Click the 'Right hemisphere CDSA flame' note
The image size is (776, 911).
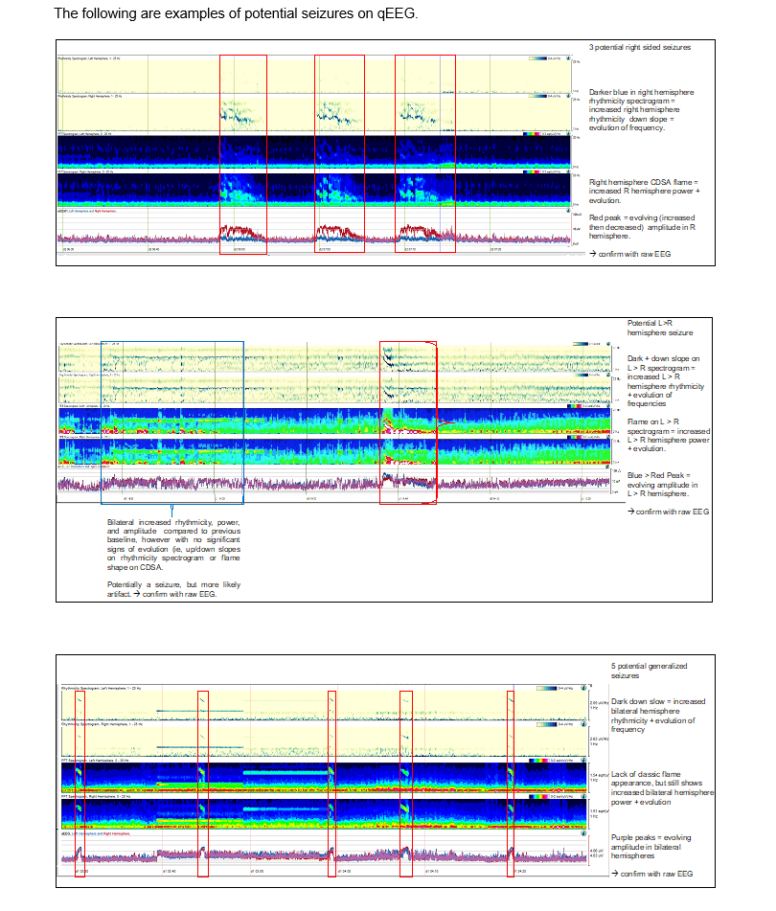[x=644, y=192]
